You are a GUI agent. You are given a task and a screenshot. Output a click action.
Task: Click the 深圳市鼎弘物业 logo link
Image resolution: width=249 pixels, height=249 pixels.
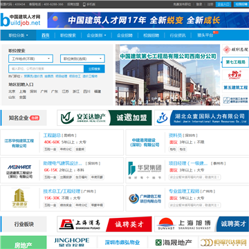(122, 243)
